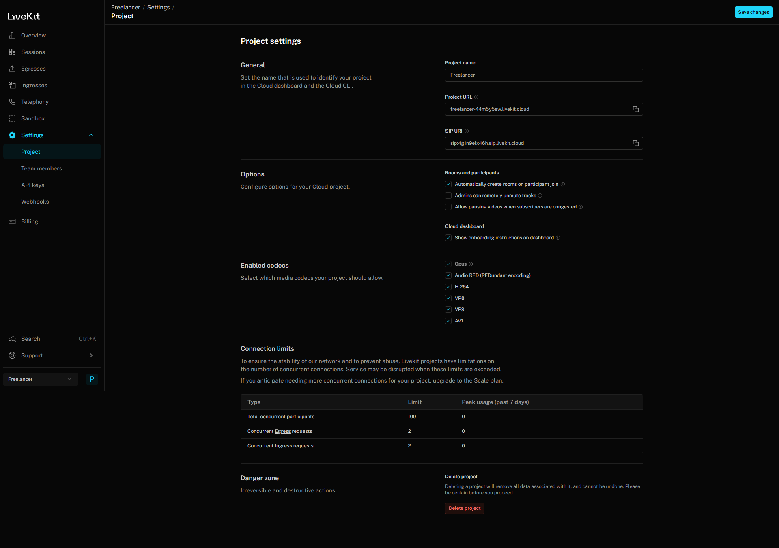
Task: Click the Delete project button
Action: coord(465,508)
